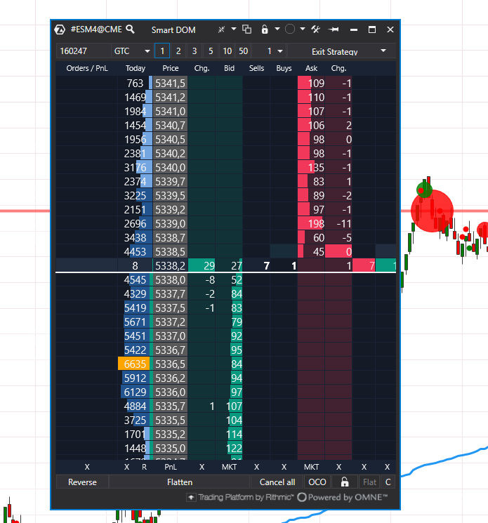Expand the dropdown arrow next to circle icon
488x523 pixels.
coord(303,29)
